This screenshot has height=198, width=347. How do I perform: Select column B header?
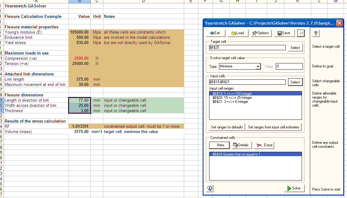(80, 1)
